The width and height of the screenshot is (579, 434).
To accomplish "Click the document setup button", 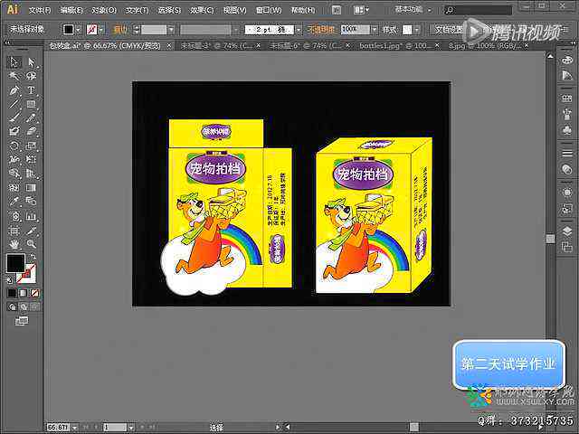I will tap(448, 30).
